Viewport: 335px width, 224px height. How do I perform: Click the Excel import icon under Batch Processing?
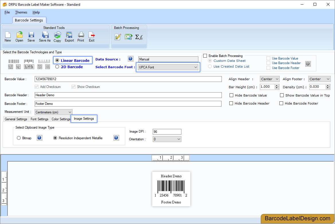[x=128, y=37]
